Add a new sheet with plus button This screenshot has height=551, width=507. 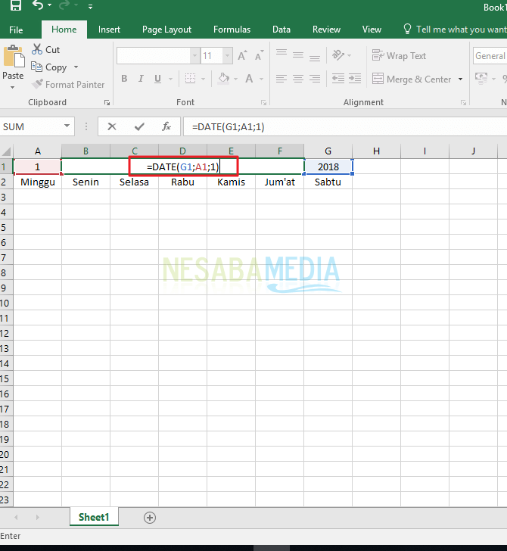(x=150, y=517)
